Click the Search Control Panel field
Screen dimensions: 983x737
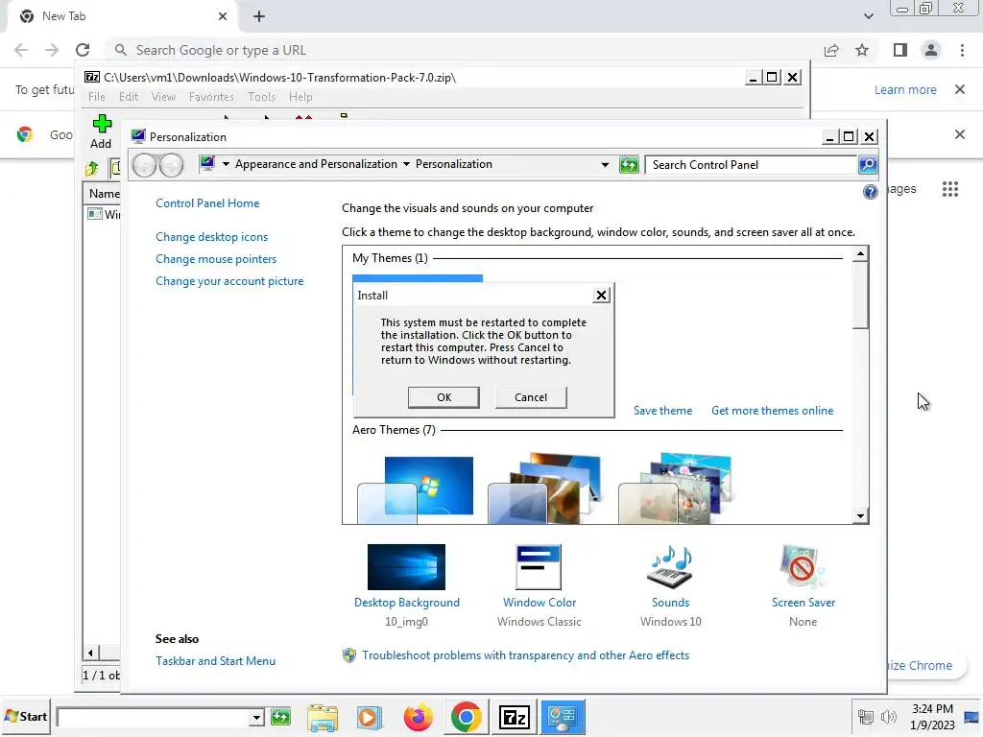click(x=752, y=165)
